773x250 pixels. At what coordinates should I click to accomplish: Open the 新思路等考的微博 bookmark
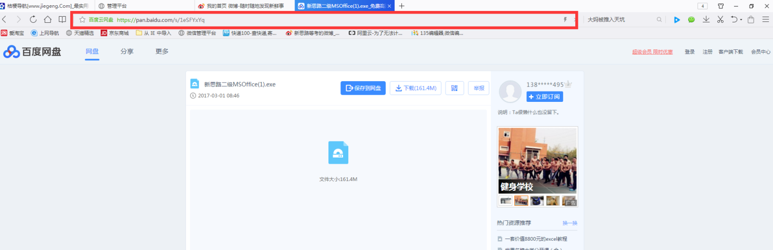coord(312,33)
